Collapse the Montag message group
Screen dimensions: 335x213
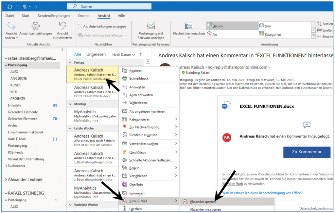point(70,104)
